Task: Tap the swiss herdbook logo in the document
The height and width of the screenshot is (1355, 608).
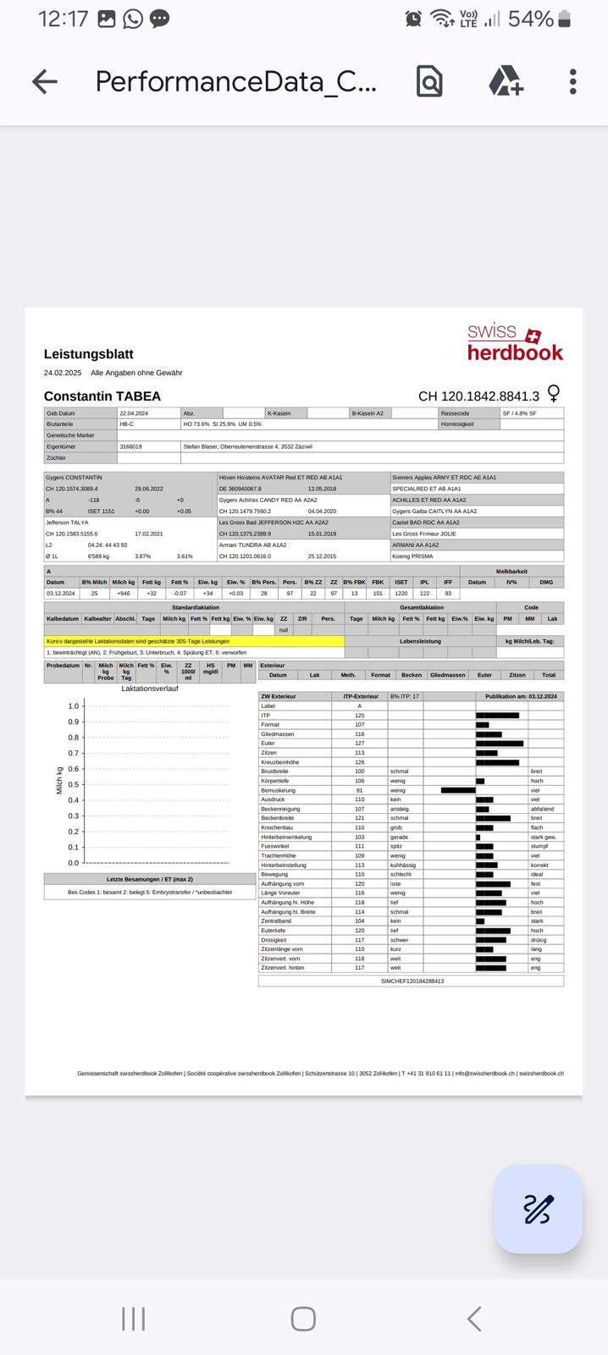Action: (x=515, y=342)
